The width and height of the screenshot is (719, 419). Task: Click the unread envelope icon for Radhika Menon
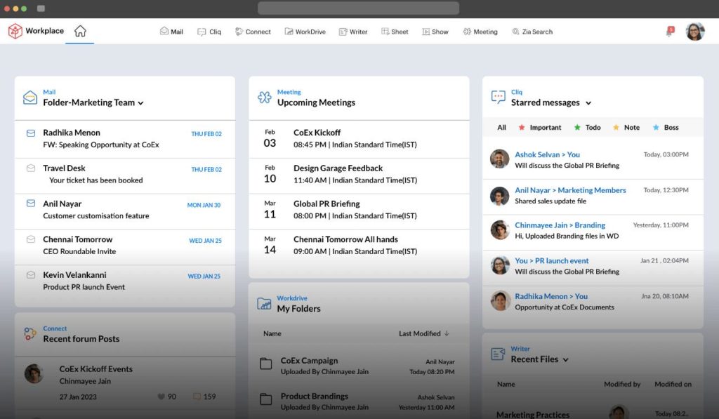[31, 133]
